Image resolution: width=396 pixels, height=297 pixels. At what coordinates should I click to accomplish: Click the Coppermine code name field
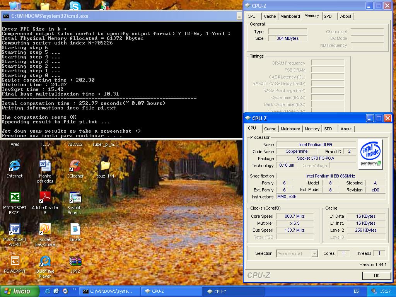coord(297,151)
